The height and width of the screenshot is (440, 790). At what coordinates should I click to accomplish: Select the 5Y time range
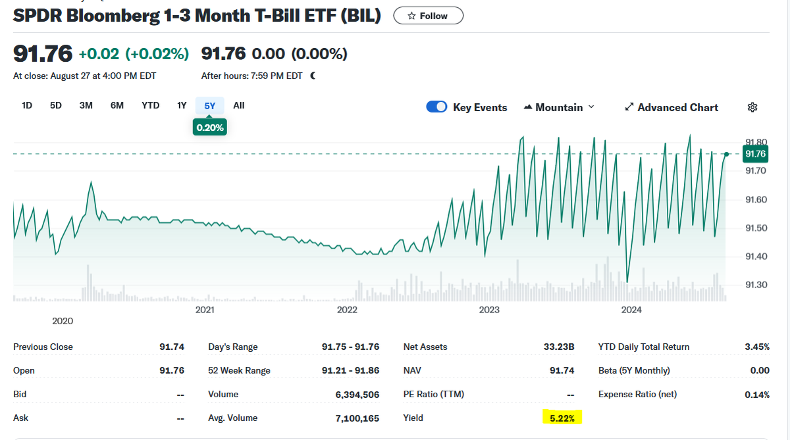pyautogui.click(x=210, y=105)
